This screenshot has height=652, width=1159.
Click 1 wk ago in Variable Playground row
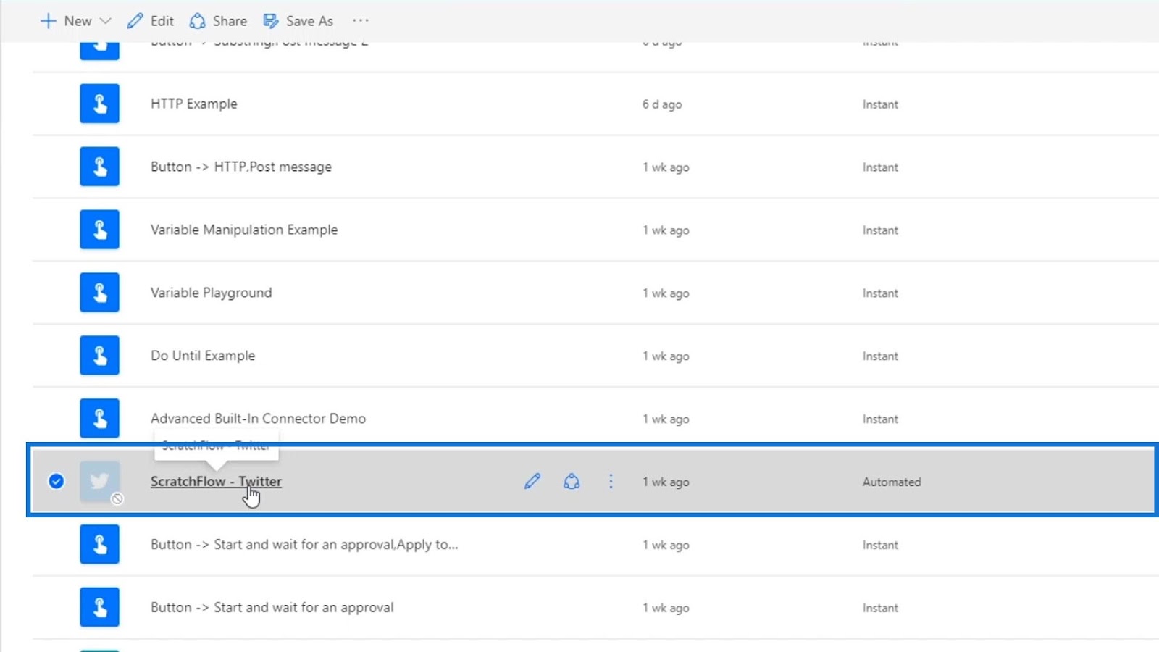coord(666,293)
